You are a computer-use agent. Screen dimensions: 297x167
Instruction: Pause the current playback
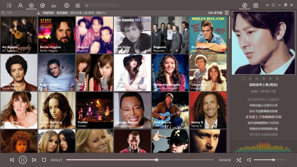point(23,160)
